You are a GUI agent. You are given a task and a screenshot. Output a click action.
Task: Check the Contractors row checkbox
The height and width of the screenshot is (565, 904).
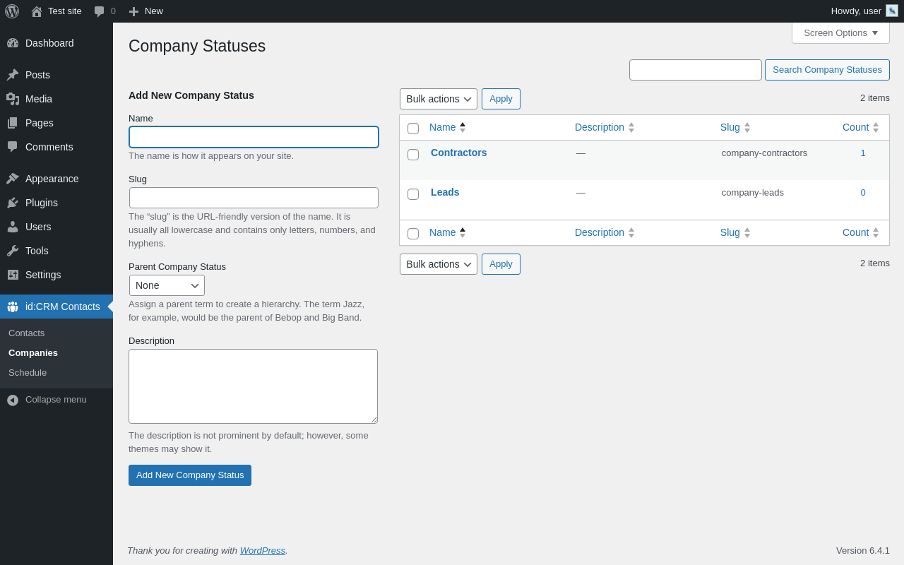coord(413,155)
